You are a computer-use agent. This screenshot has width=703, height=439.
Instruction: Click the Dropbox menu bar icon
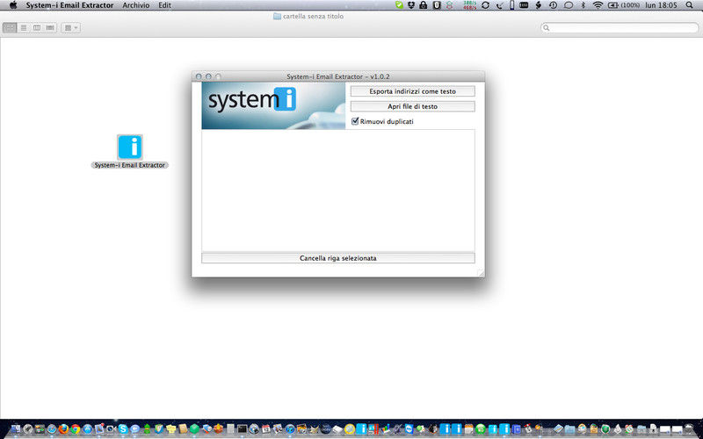click(x=410, y=5)
